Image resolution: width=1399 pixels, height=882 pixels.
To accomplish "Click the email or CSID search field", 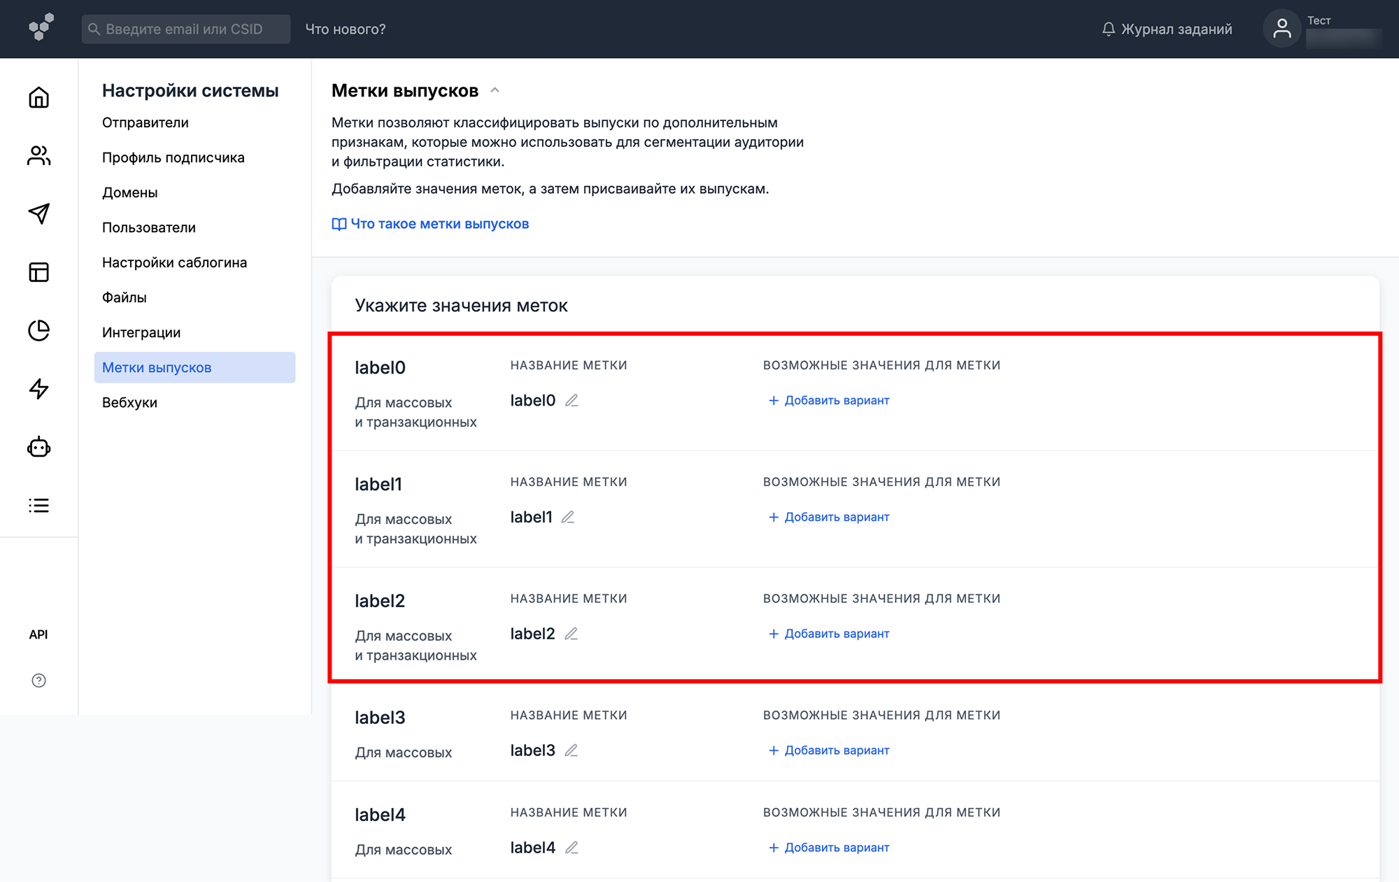I will (185, 29).
